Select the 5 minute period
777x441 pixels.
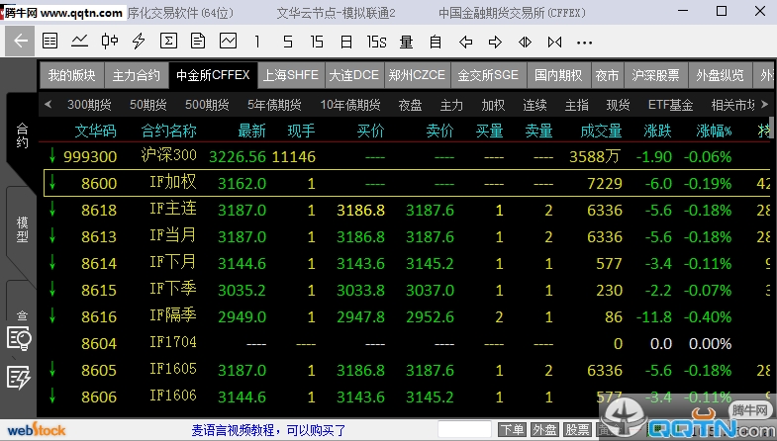point(287,43)
